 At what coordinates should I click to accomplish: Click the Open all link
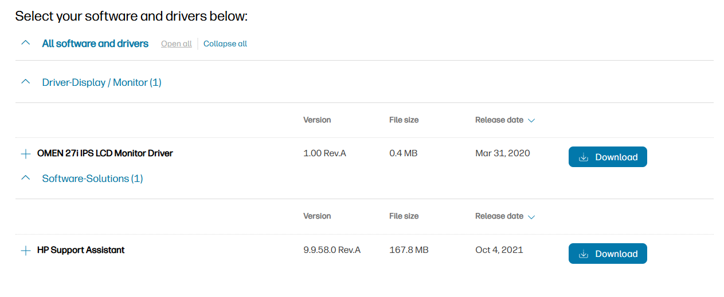point(177,43)
